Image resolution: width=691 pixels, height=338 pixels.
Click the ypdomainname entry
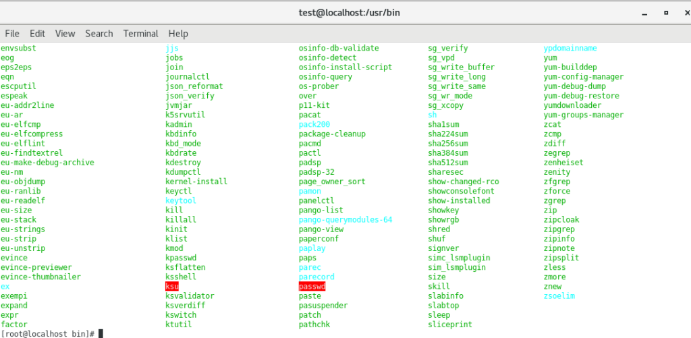[570, 48]
